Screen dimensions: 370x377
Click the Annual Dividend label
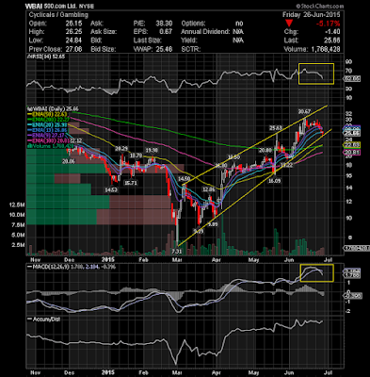coord(205,32)
